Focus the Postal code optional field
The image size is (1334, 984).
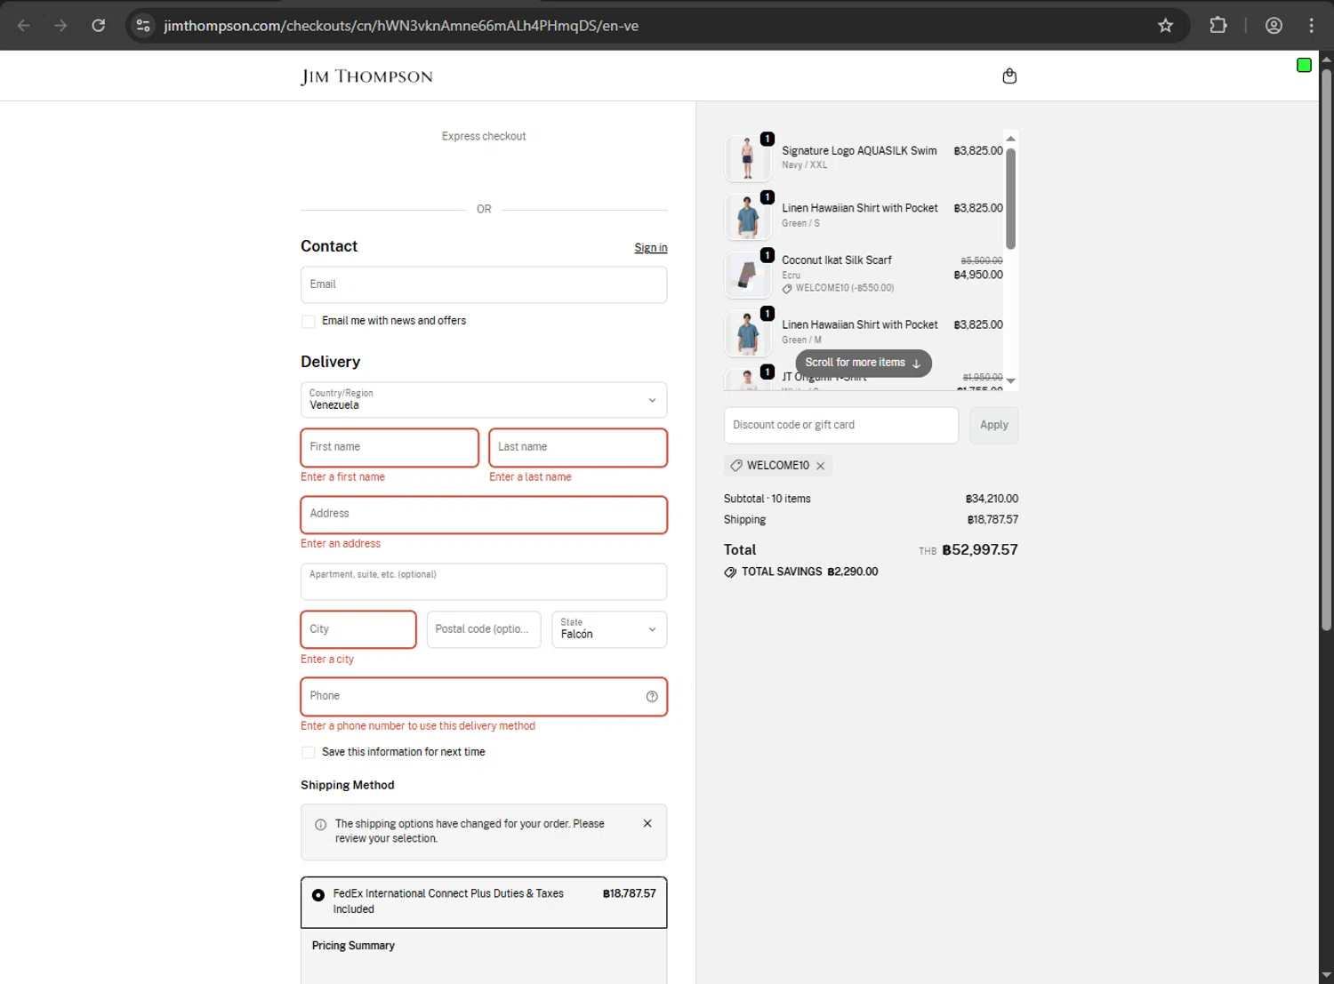[x=484, y=629]
